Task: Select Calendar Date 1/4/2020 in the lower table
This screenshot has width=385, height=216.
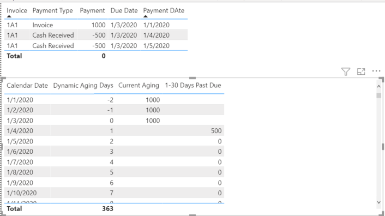Action: (20, 131)
